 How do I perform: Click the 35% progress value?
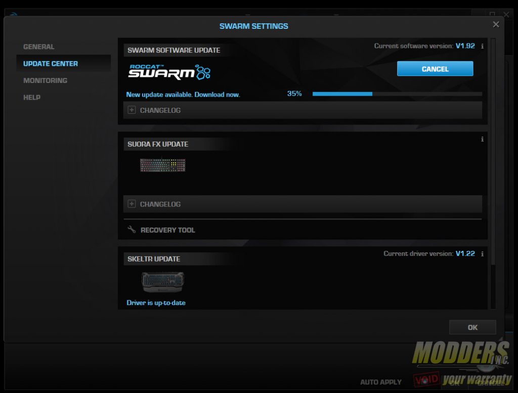[294, 94]
